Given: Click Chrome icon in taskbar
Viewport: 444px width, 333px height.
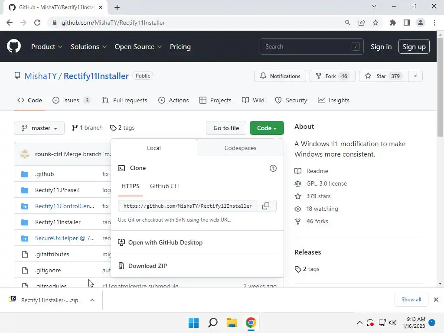Looking at the screenshot, I should 251,323.
